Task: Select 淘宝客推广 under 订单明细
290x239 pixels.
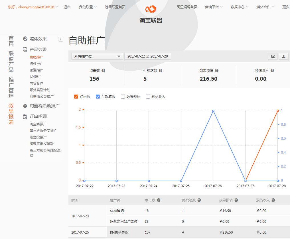Action: pyautogui.click(x=38, y=124)
